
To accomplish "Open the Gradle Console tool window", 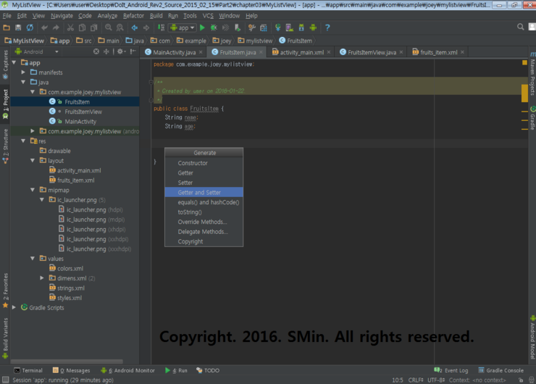I will (x=501, y=370).
